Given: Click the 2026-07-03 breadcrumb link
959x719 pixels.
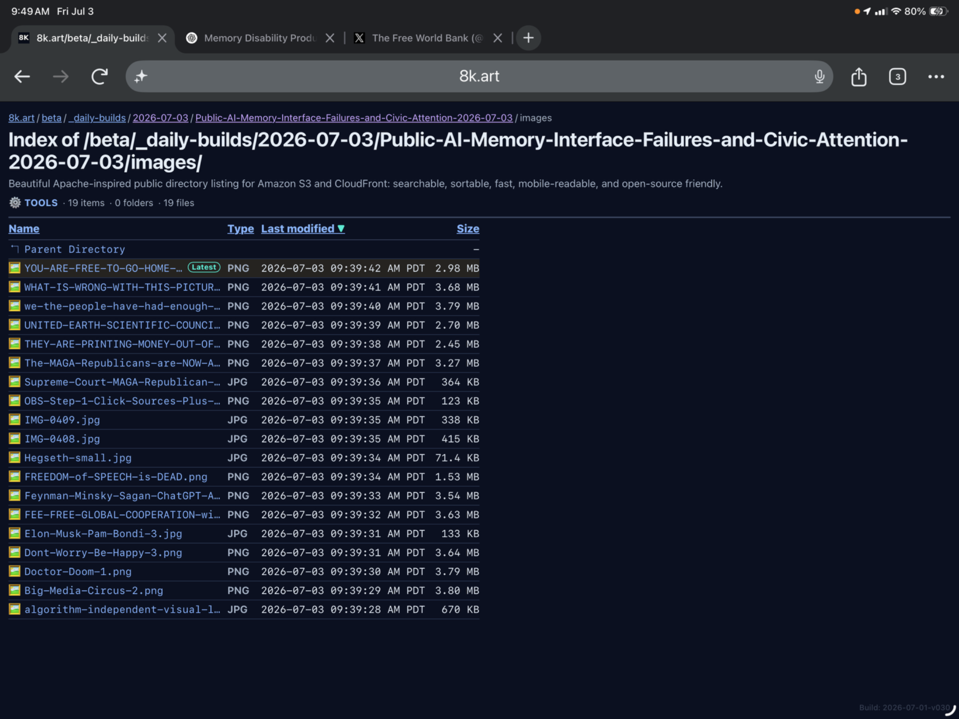Looking at the screenshot, I should 161,118.
